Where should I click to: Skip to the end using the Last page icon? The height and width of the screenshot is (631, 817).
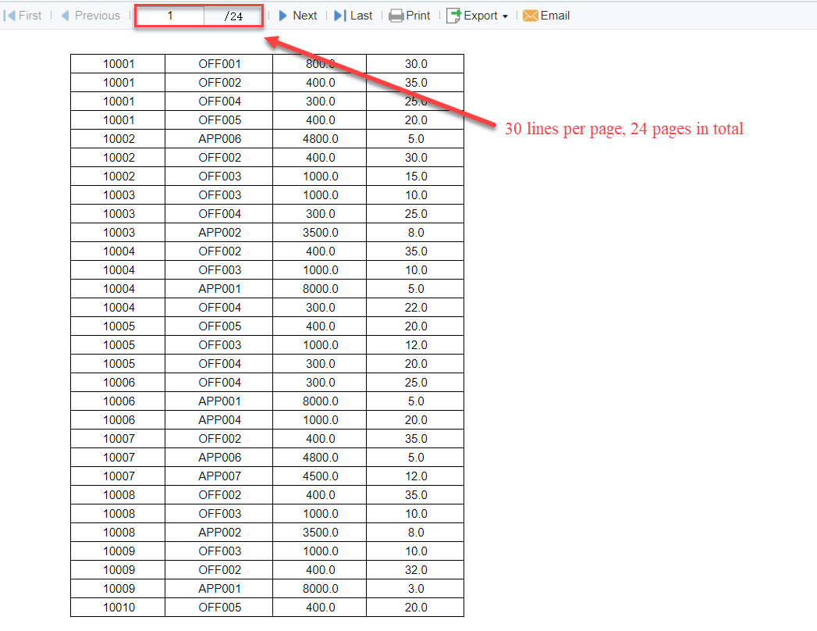339,15
